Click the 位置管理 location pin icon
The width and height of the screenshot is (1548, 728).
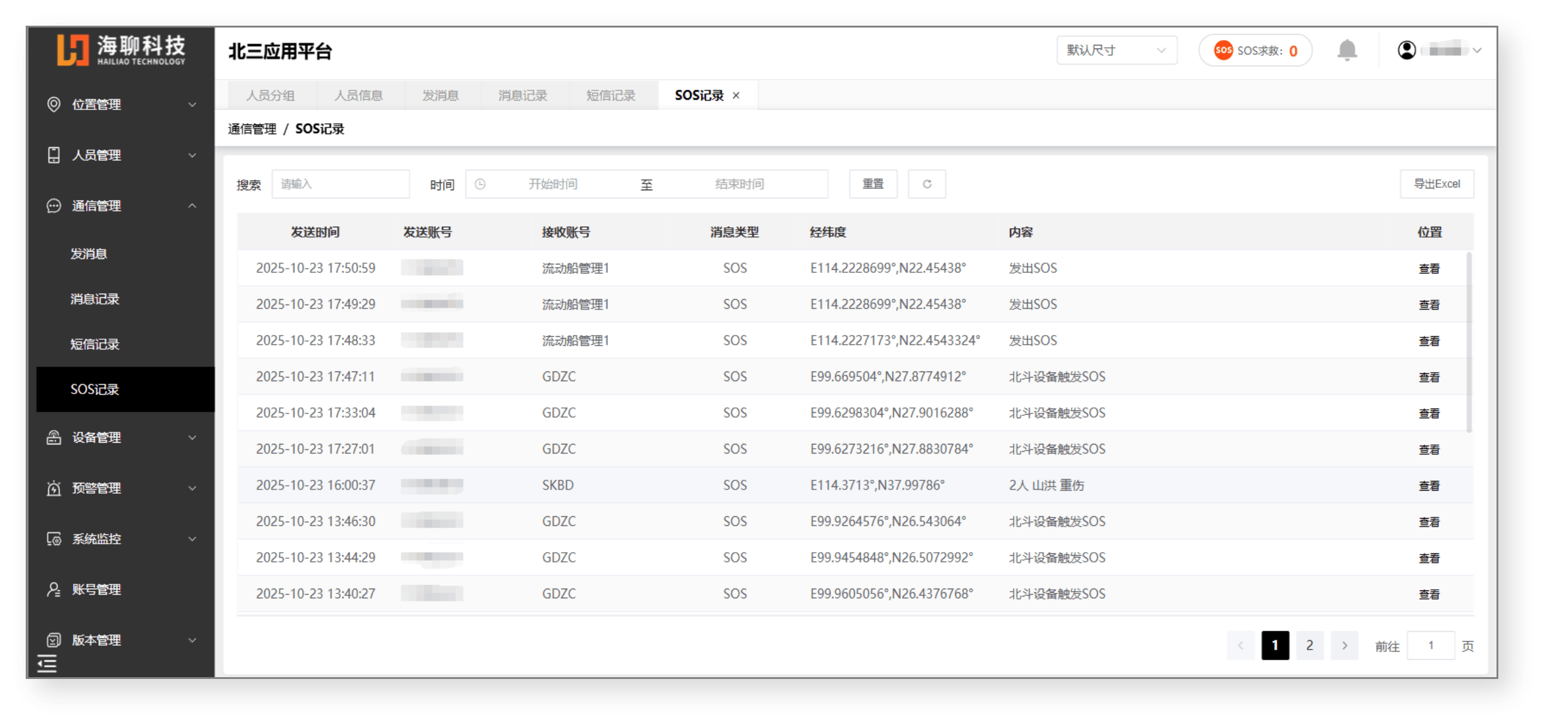pos(53,105)
